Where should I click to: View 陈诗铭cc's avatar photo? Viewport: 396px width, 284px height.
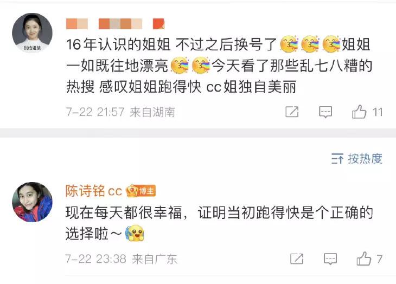(32, 202)
